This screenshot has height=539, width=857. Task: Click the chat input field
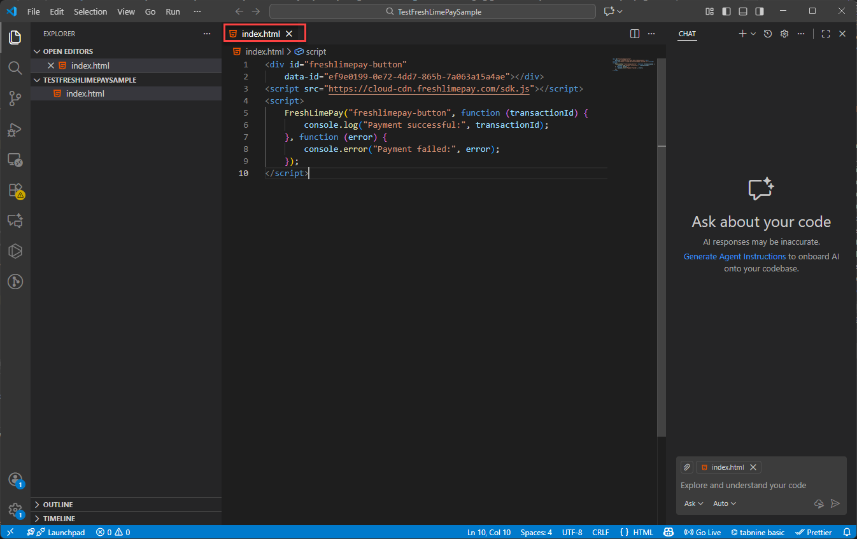(x=743, y=485)
